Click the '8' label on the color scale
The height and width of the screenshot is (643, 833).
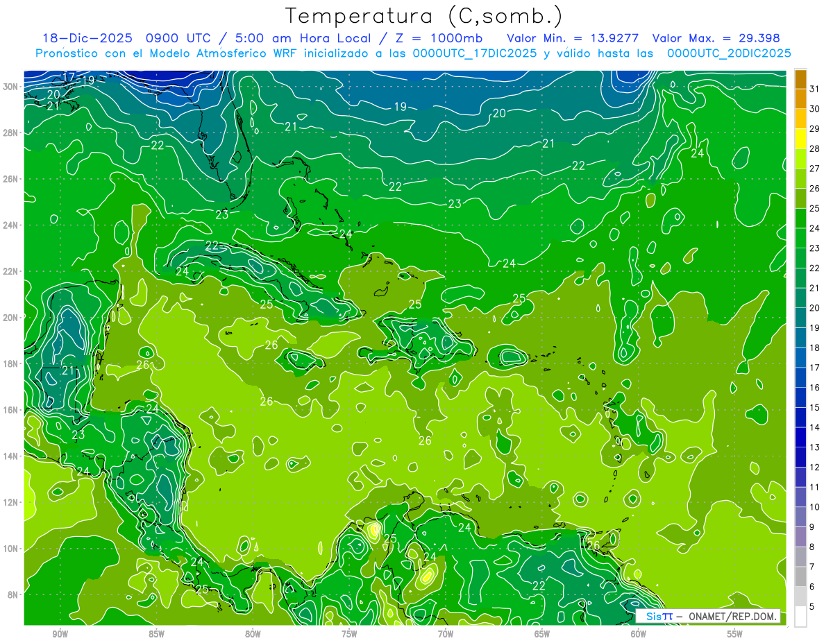pyautogui.click(x=812, y=547)
